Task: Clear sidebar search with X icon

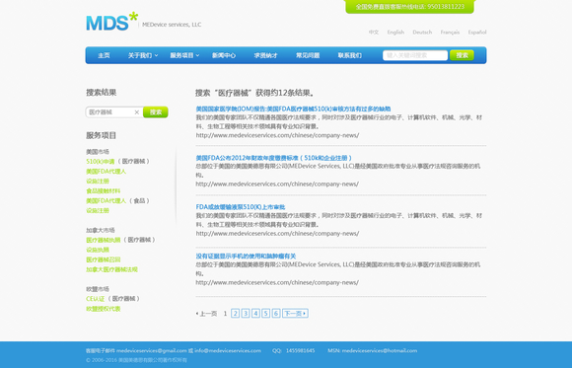Action: (137, 112)
